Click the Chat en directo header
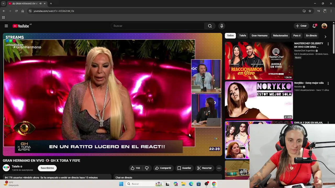335x188 pixels. pos(124,178)
